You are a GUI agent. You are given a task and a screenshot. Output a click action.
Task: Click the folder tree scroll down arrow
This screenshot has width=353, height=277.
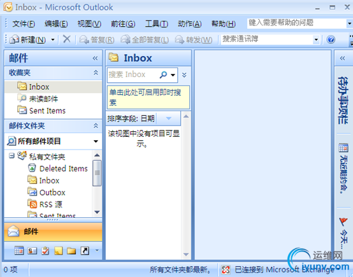97,212
